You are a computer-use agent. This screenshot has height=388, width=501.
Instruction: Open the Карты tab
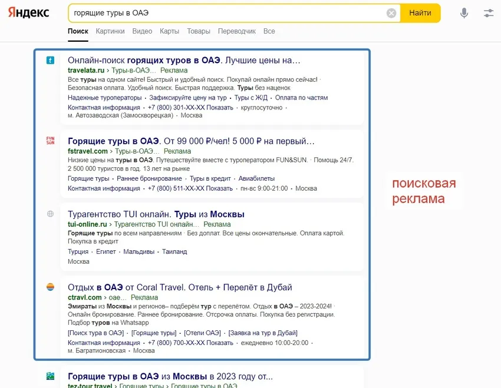[169, 31]
